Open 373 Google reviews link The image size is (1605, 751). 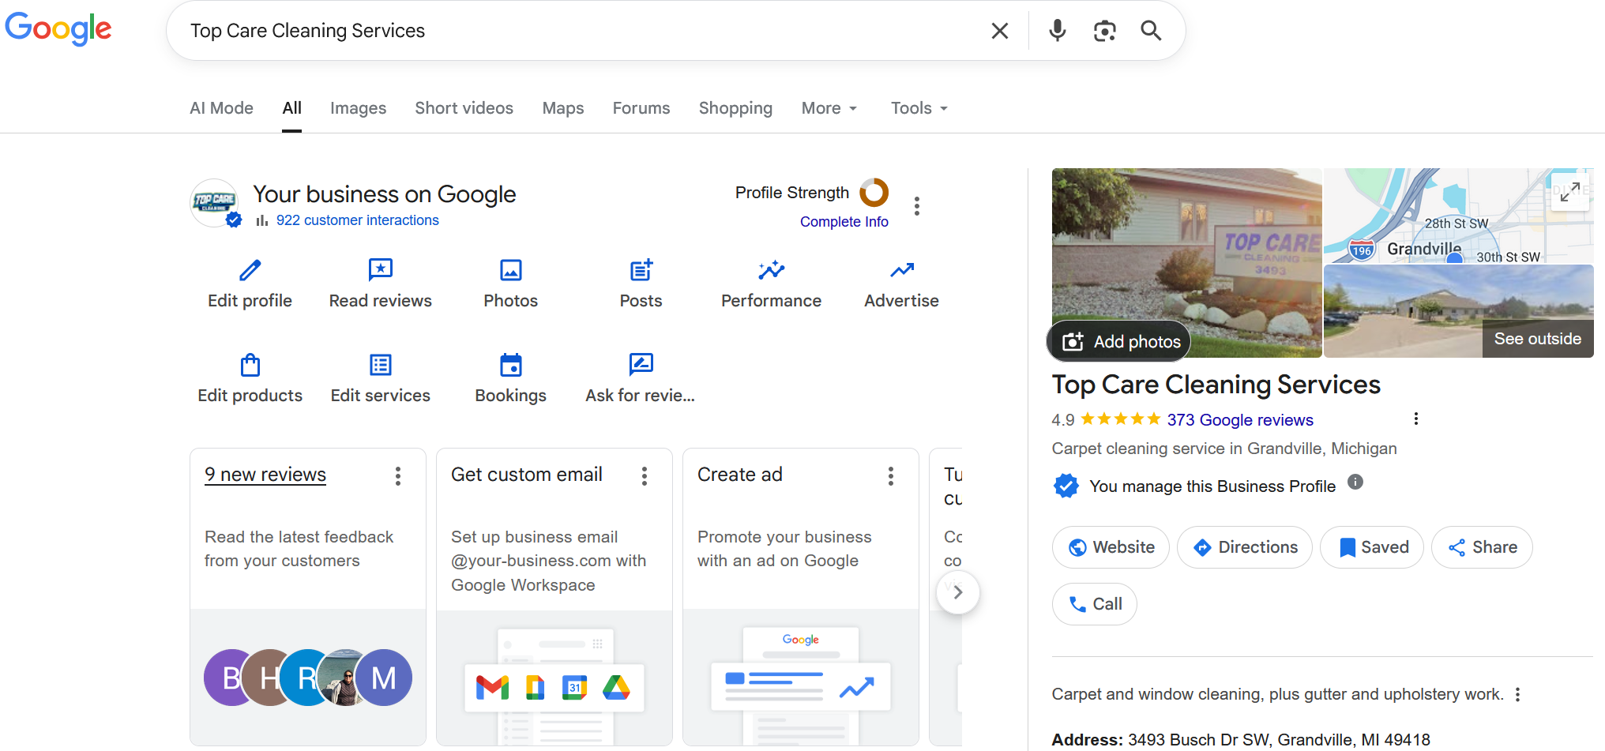[1240, 420]
